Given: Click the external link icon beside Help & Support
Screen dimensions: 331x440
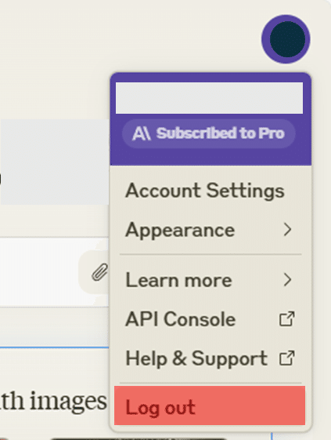Looking at the screenshot, I should pyautogui.click(x=287, y=358).
